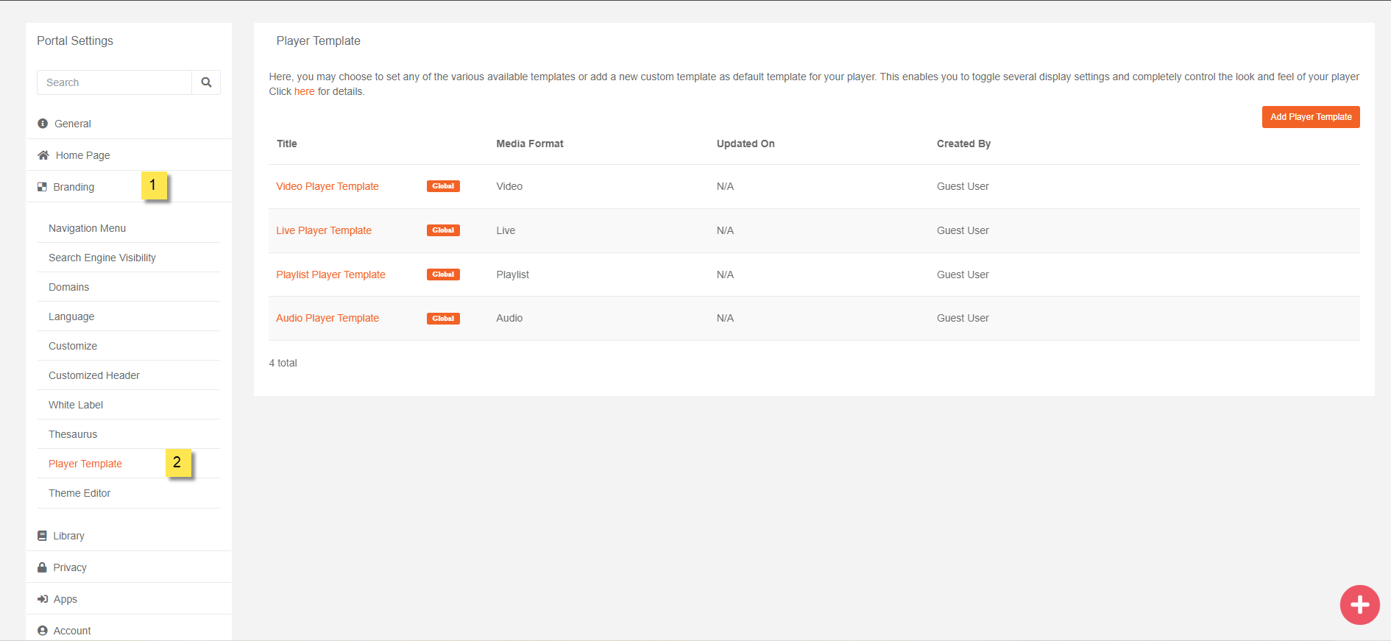Click Add Player Template button
The image size is (1391, 641).
(1310, 117)
